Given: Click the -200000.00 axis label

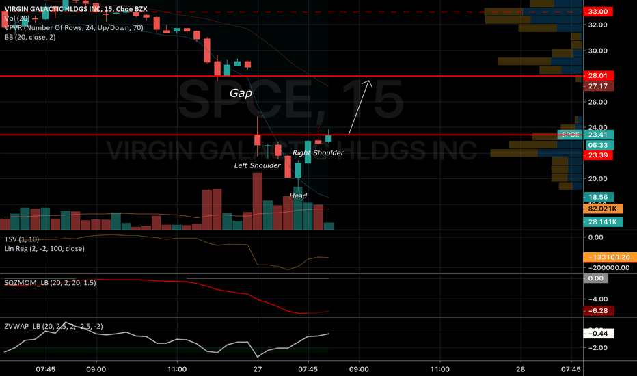Looking at the screenshot, I should [x=609, y=268].
